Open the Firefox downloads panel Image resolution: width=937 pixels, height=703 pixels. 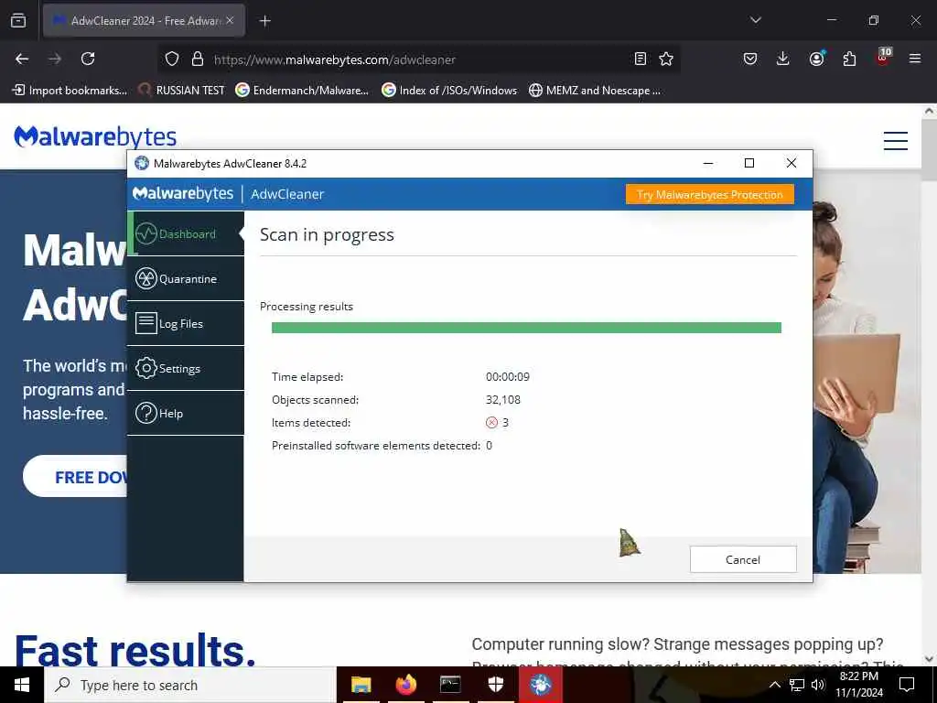click(783, 59)
